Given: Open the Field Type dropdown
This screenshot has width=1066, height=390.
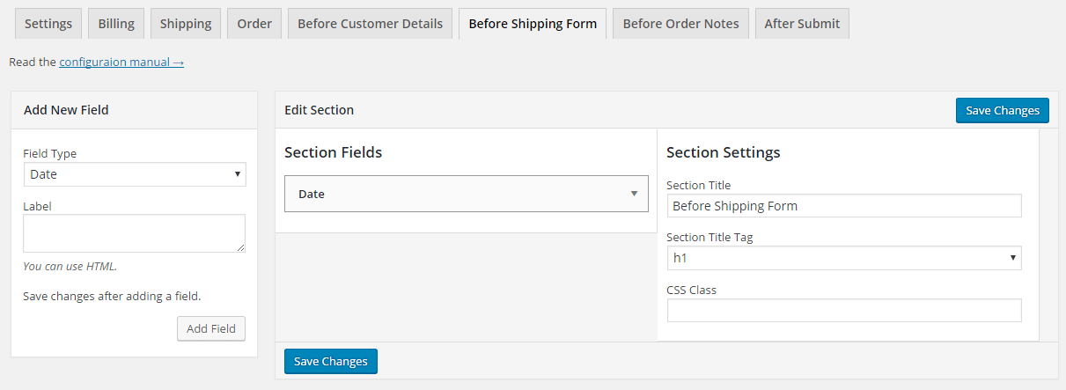Looking at the screenshot, I should 135,174.
